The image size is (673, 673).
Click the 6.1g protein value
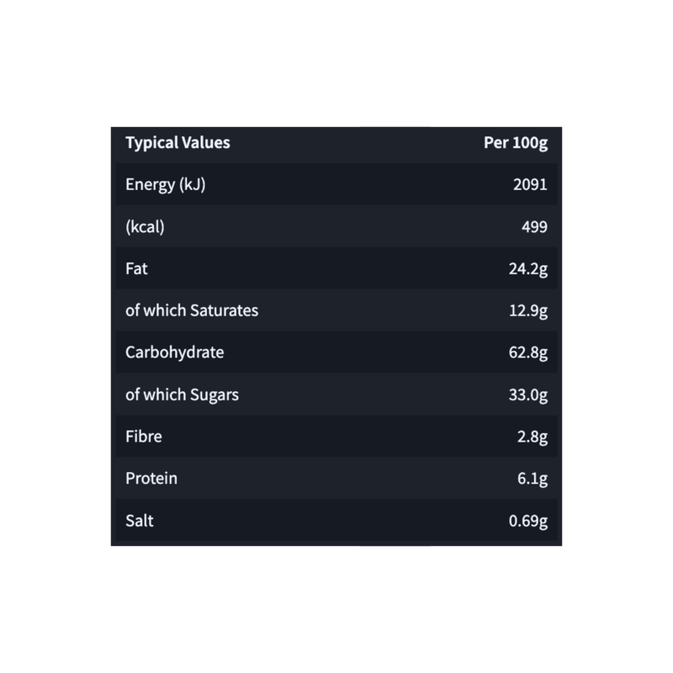(533, 479)
